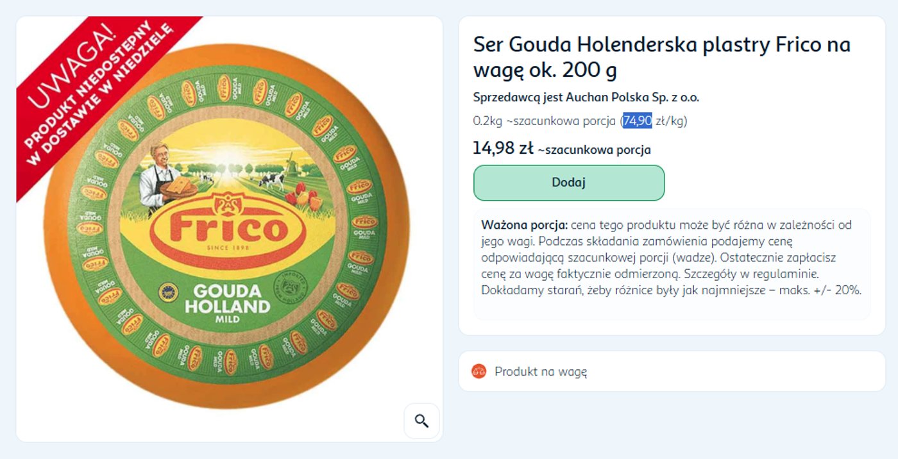
Task: Click the red UWAGA unavailable-on-Sunday banner
Action: [103, 96]
